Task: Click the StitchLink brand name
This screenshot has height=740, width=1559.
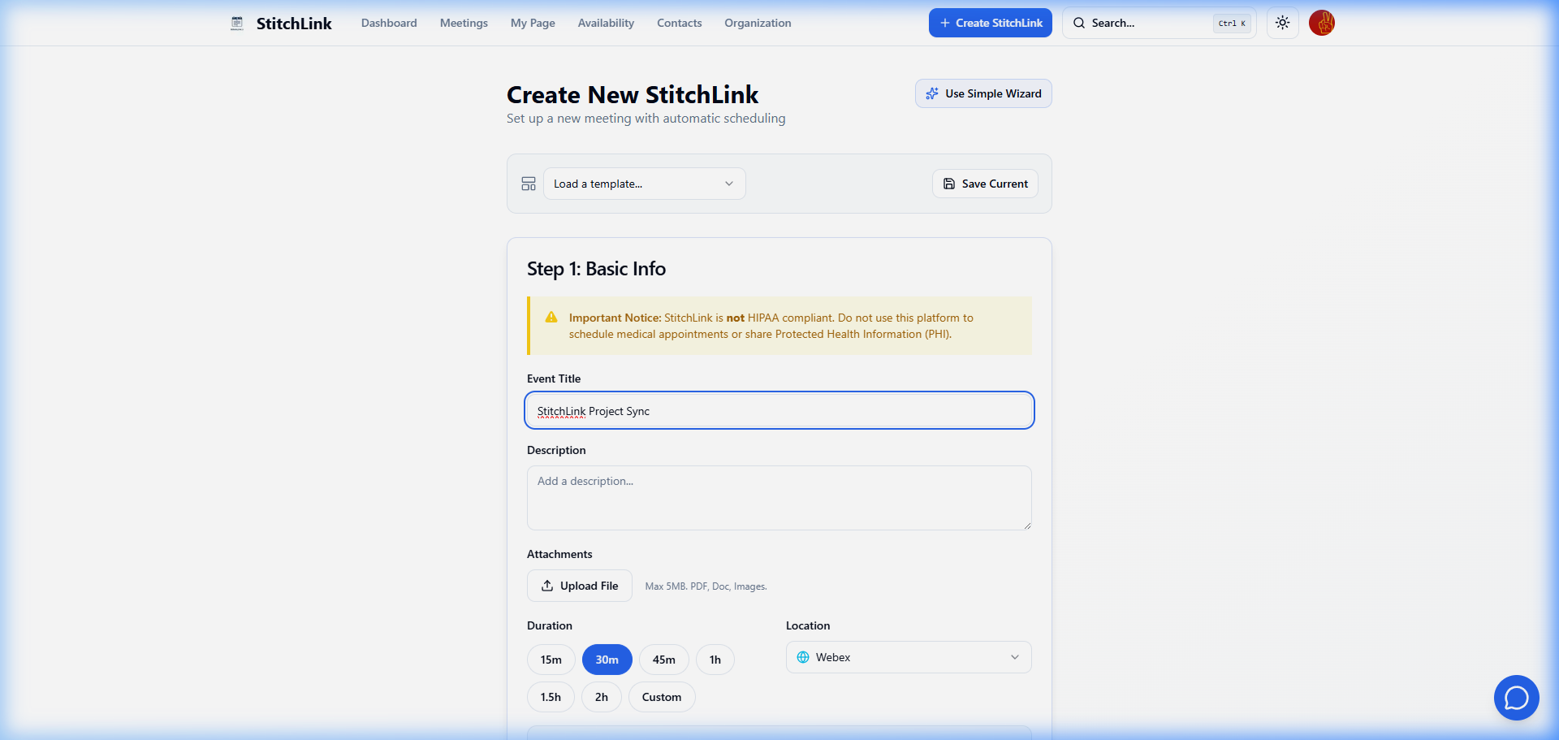Action: (x=294, y=24)
